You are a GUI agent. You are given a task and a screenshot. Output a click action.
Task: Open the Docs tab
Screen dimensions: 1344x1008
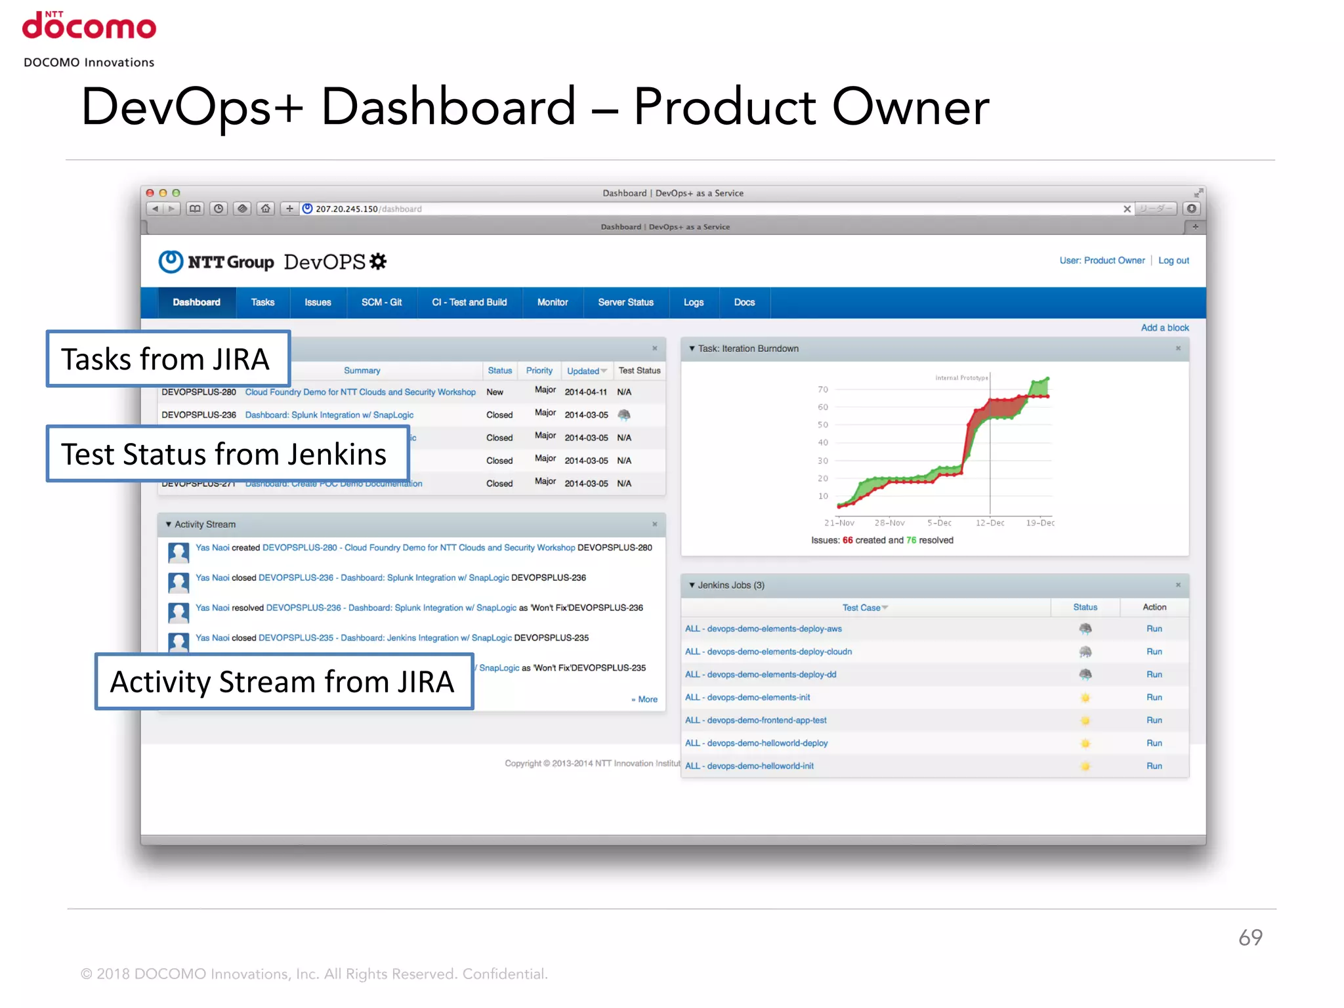744,303
